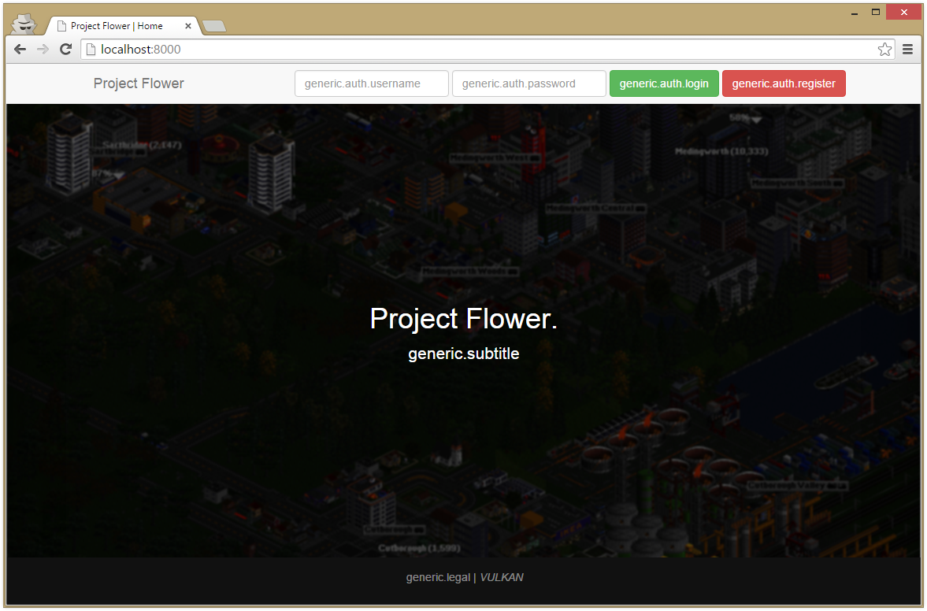Open the Chrome hamburger menu
The height and width of the screenshot is (611, 927).
(x=907, y=50)
